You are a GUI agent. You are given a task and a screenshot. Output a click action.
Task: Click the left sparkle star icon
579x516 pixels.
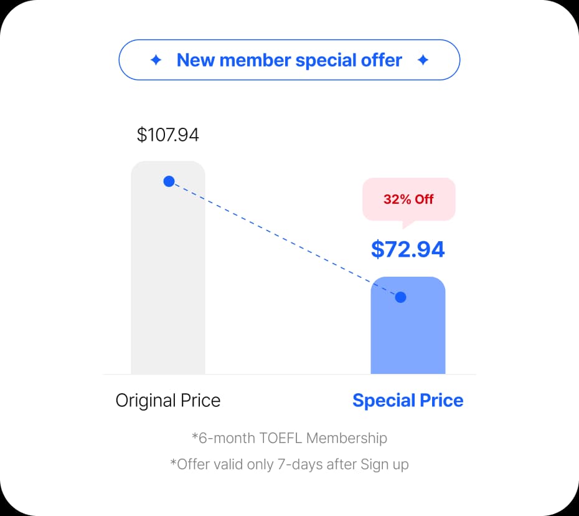156,60
